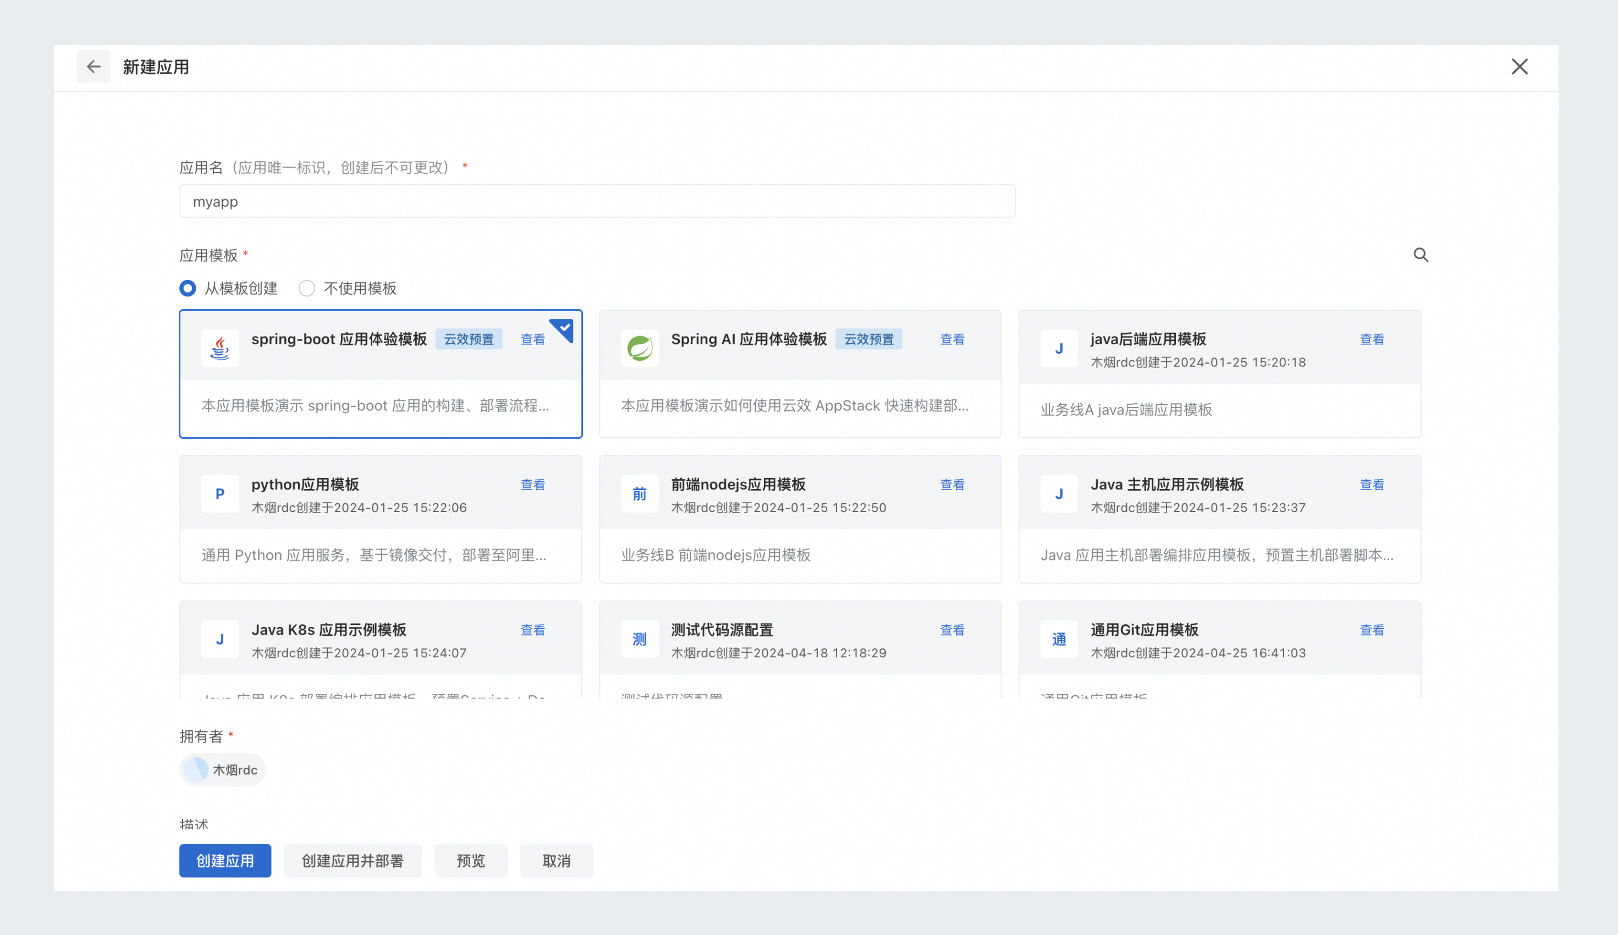Select the 从模板创建 radio option
The height and width of the screenshot is (935, 1618).
[x=188, y=288]
